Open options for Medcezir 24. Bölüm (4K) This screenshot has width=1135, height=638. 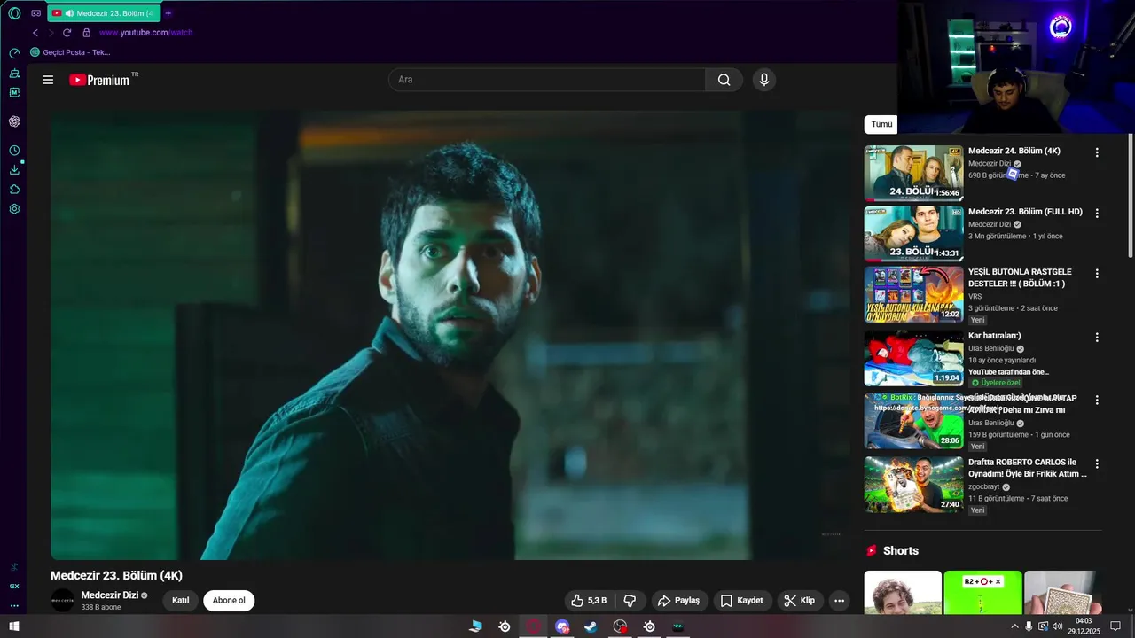pos(1097,152)
